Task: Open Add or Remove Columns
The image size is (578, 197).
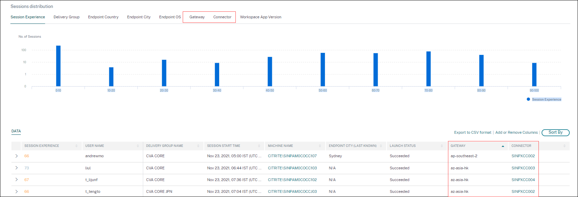Action: 516,132
